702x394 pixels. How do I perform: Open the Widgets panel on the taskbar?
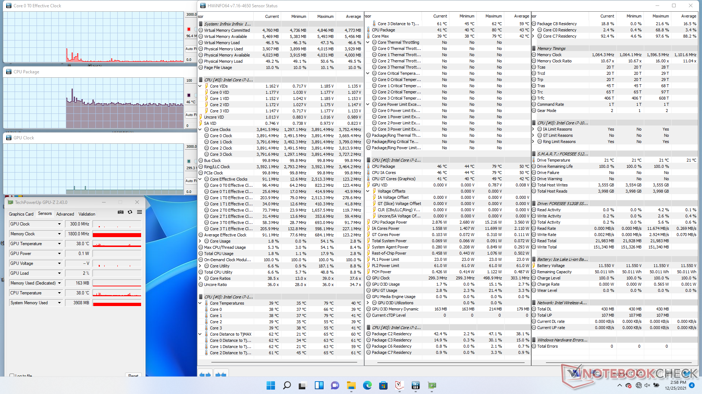[319, 385]
